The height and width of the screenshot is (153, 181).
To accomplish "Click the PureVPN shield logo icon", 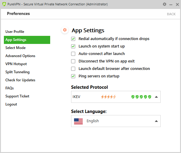I will [x=4, y=4].
